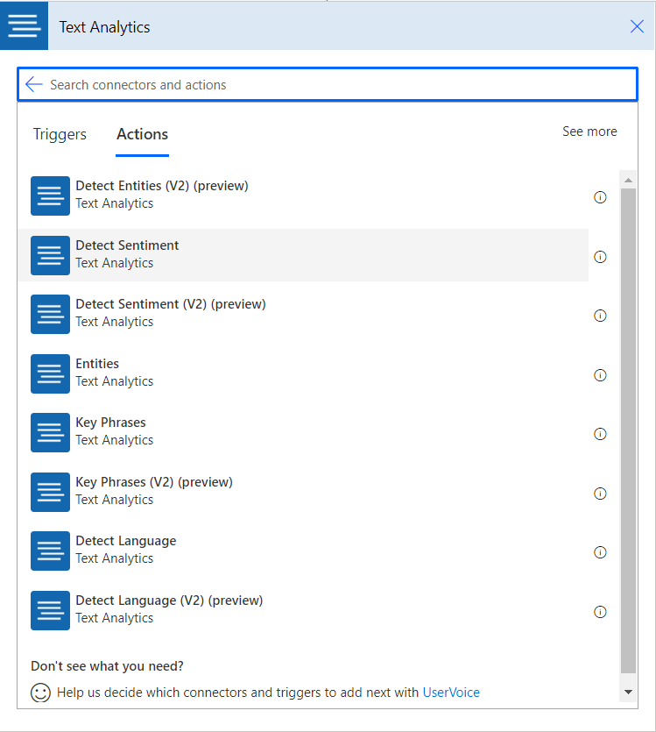The image size is (656, 732).
Task: Click info icon for Key Phrases (V2)
Action: pos(600,494)
